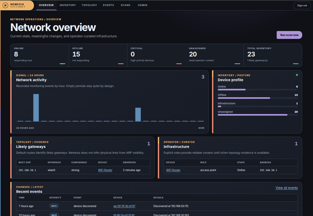The image size is (313, 216).
Task: Open the Admin tab
Action: pyautogui.click(x=143, y=5)
